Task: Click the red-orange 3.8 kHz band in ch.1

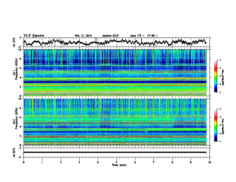Action: [178, 79]
